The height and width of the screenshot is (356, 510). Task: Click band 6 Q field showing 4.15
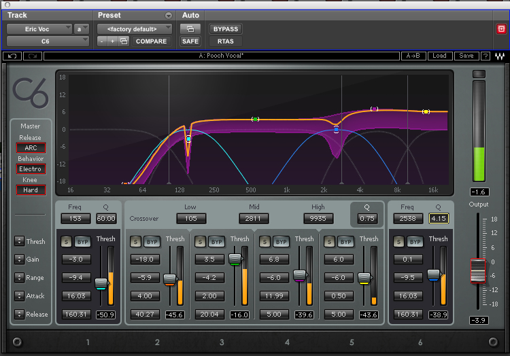click(x=439, y=219)
